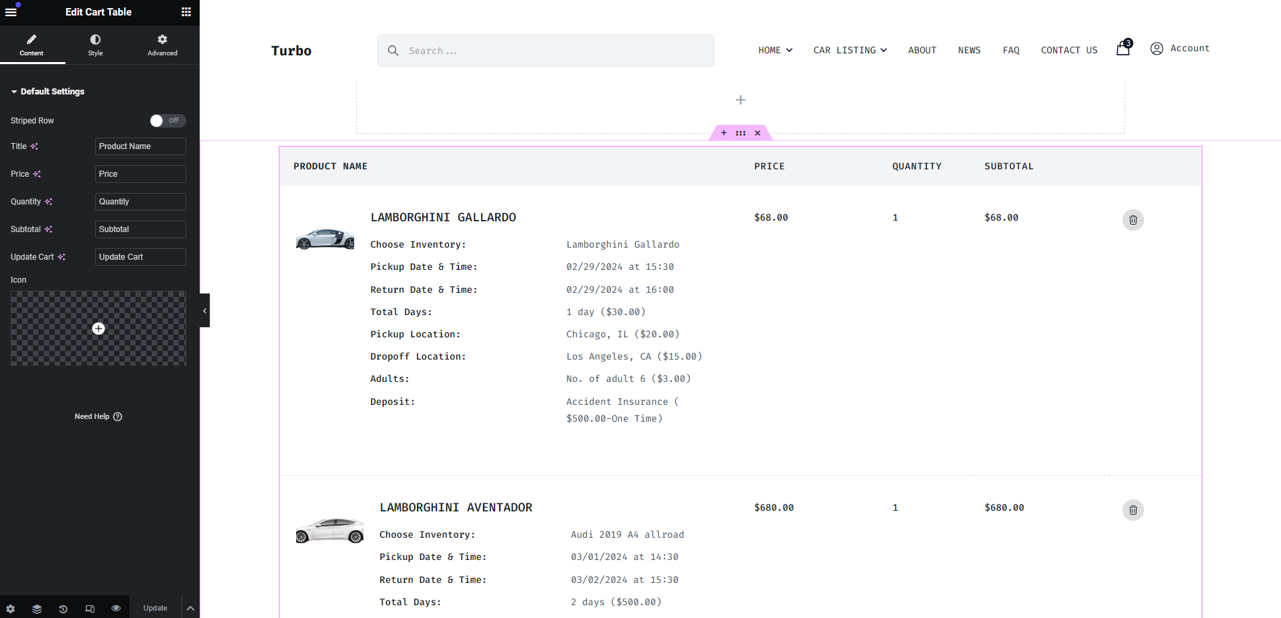Expand save options arrow beside Update
Viewport: 1281px width, 618px height.
pyautogui.click(x=191, y=608)
